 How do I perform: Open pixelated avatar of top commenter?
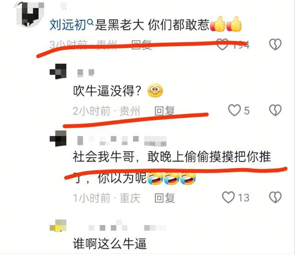tap(30, 14)
